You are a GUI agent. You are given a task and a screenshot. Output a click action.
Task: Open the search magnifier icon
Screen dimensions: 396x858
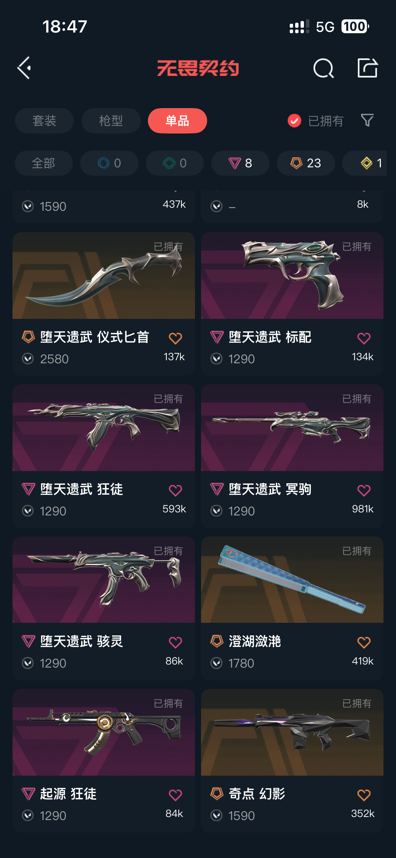[324, 68]
